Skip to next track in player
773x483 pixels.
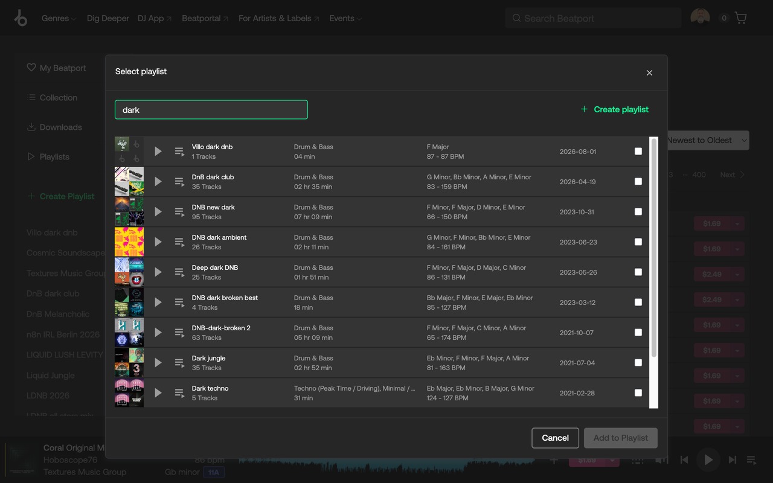(733, 460)
